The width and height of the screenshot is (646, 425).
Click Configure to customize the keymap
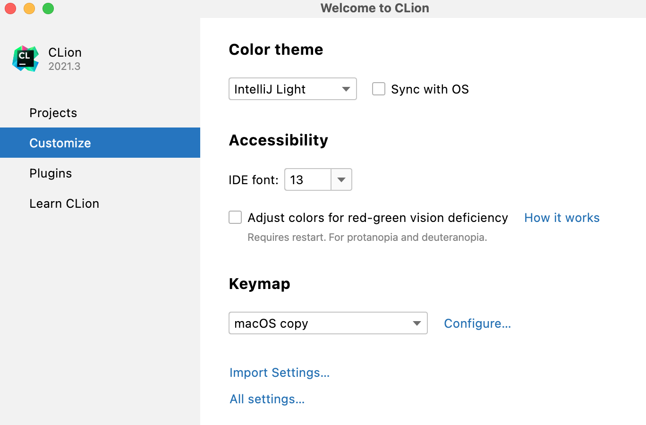pyautogui.click(x=477, y=323)
